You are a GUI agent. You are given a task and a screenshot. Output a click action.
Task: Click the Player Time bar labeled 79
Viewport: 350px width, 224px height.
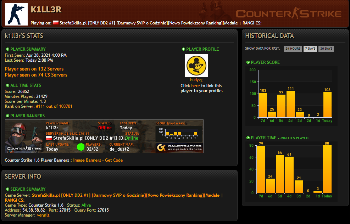click(261, 169)
